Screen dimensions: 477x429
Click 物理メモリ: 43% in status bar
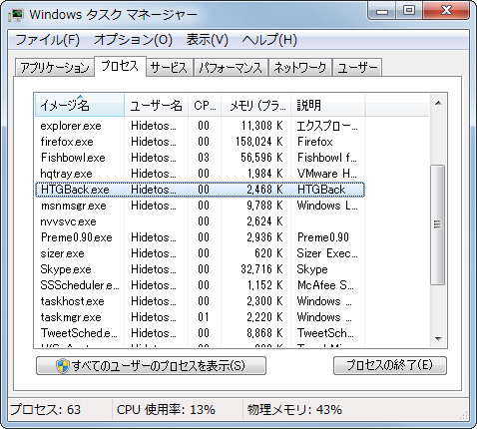pos(294,410)
